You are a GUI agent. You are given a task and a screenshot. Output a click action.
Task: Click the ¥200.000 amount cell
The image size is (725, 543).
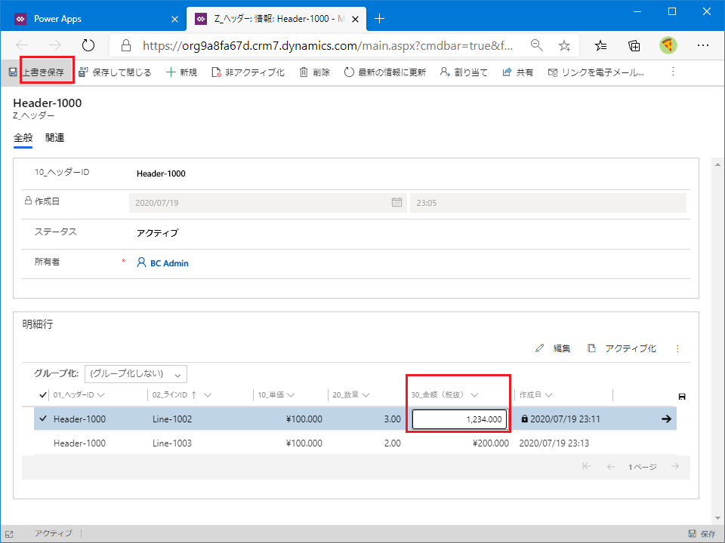coord(491,443)
